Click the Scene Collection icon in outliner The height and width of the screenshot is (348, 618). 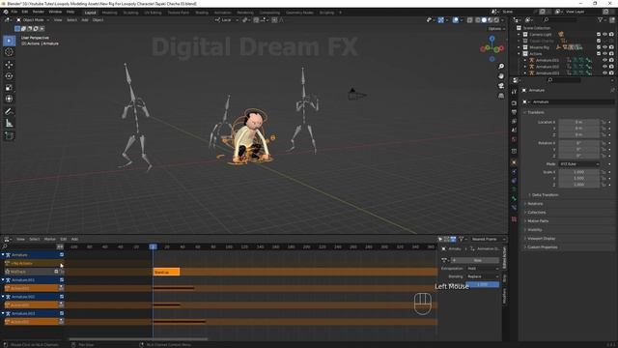(520, 28)
